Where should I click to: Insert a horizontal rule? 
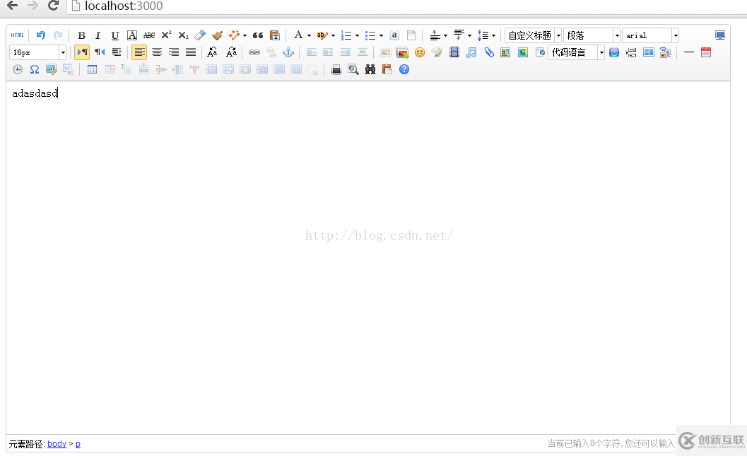[x=689, y=52]
